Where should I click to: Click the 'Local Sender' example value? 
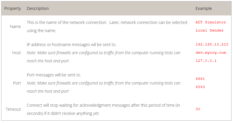tap(209, 30)
